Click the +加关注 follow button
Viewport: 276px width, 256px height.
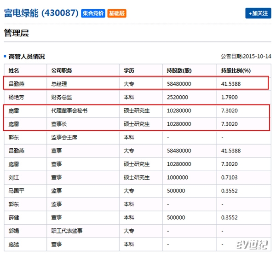tap(258, 13)
